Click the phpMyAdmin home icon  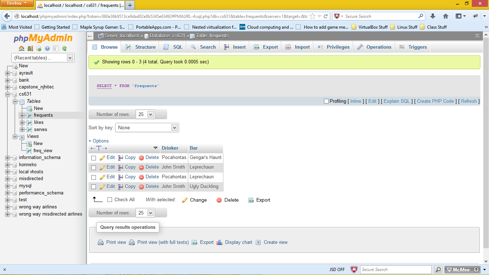tap(21, 48)
